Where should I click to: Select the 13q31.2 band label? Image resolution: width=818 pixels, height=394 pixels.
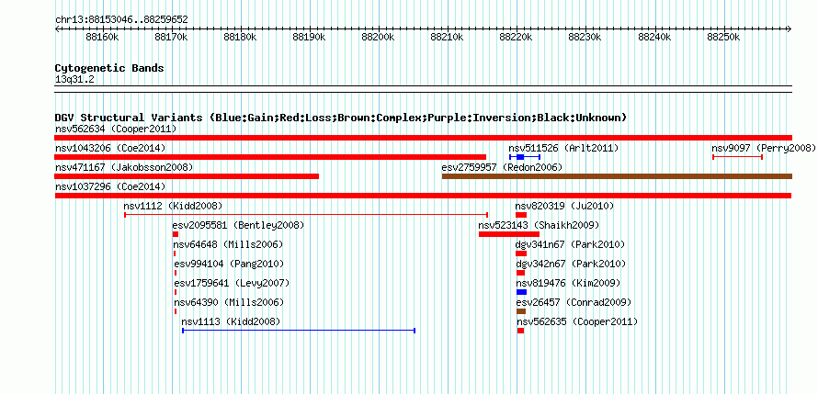[x=74, y=79]
